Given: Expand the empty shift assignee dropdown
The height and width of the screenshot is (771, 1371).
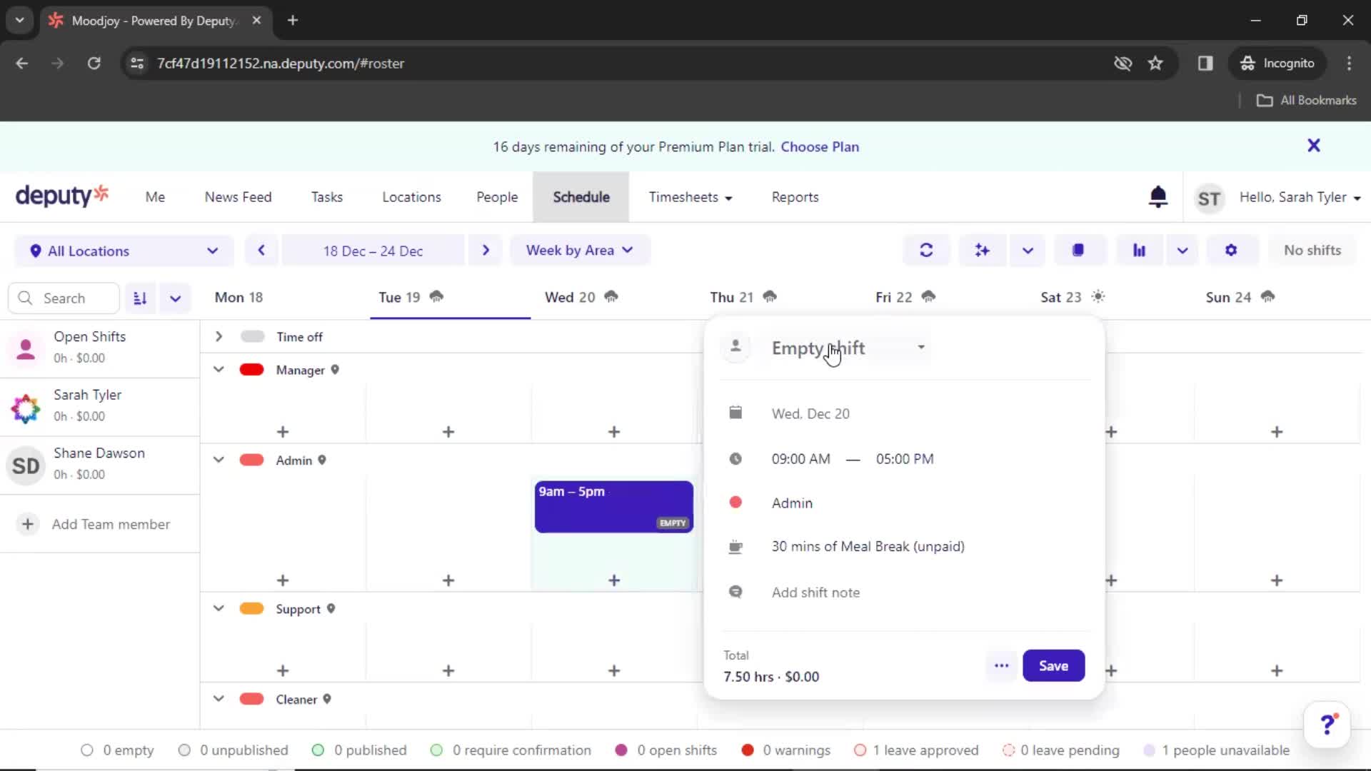Looking at the screenshot, I should click(x=920, y=348).
